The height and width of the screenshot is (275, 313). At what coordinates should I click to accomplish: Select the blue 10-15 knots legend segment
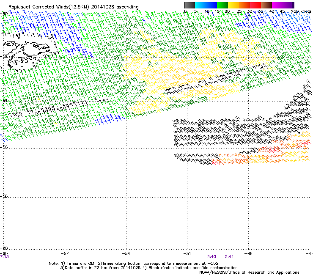pos(211,5)
